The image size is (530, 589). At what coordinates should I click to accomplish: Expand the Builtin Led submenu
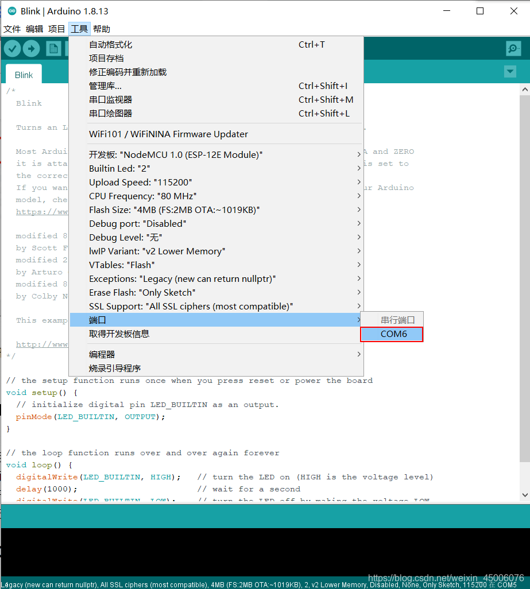click(x=216, y=168)
